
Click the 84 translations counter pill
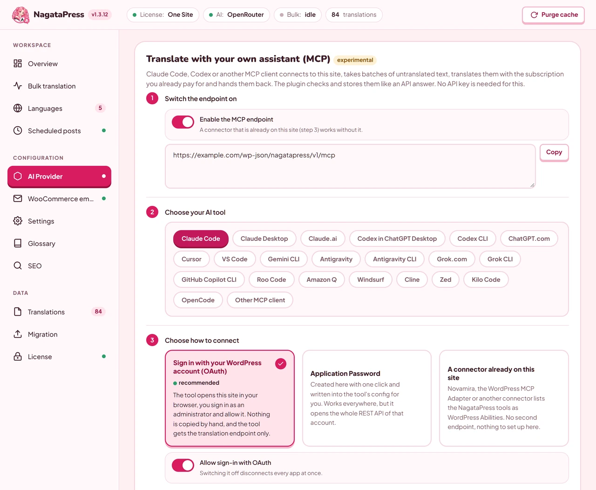point(354,15)
